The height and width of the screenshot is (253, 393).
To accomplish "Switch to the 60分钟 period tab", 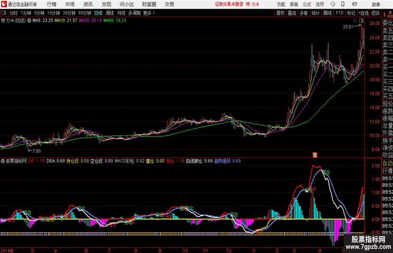I will click(x=85, y=13).
